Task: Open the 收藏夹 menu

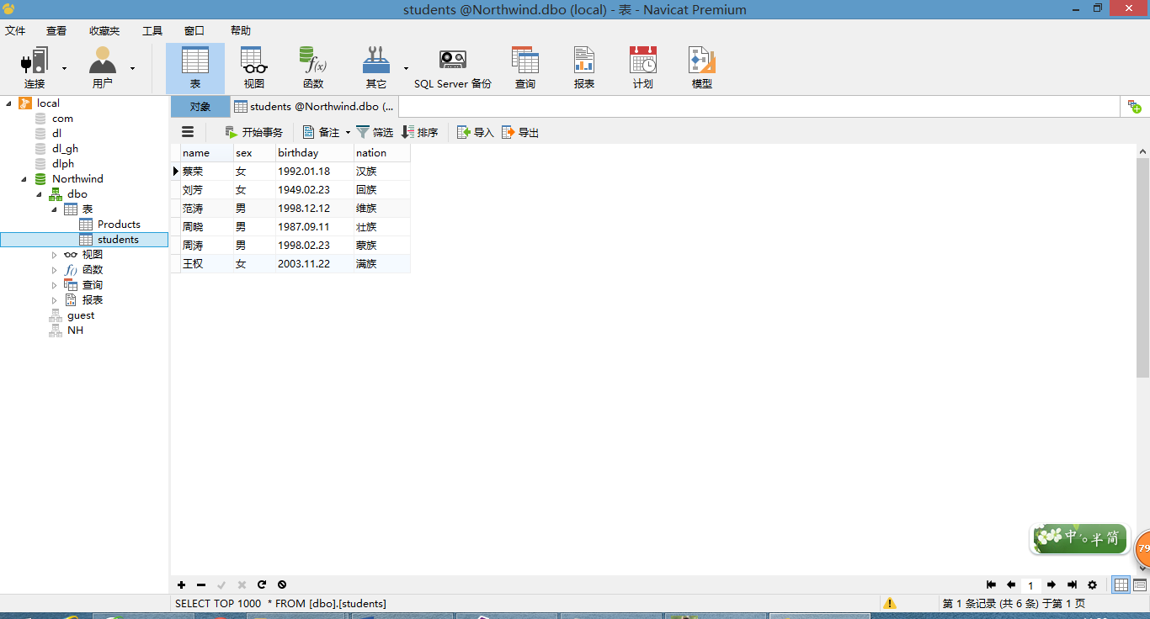Action: (x=104, y=30)
